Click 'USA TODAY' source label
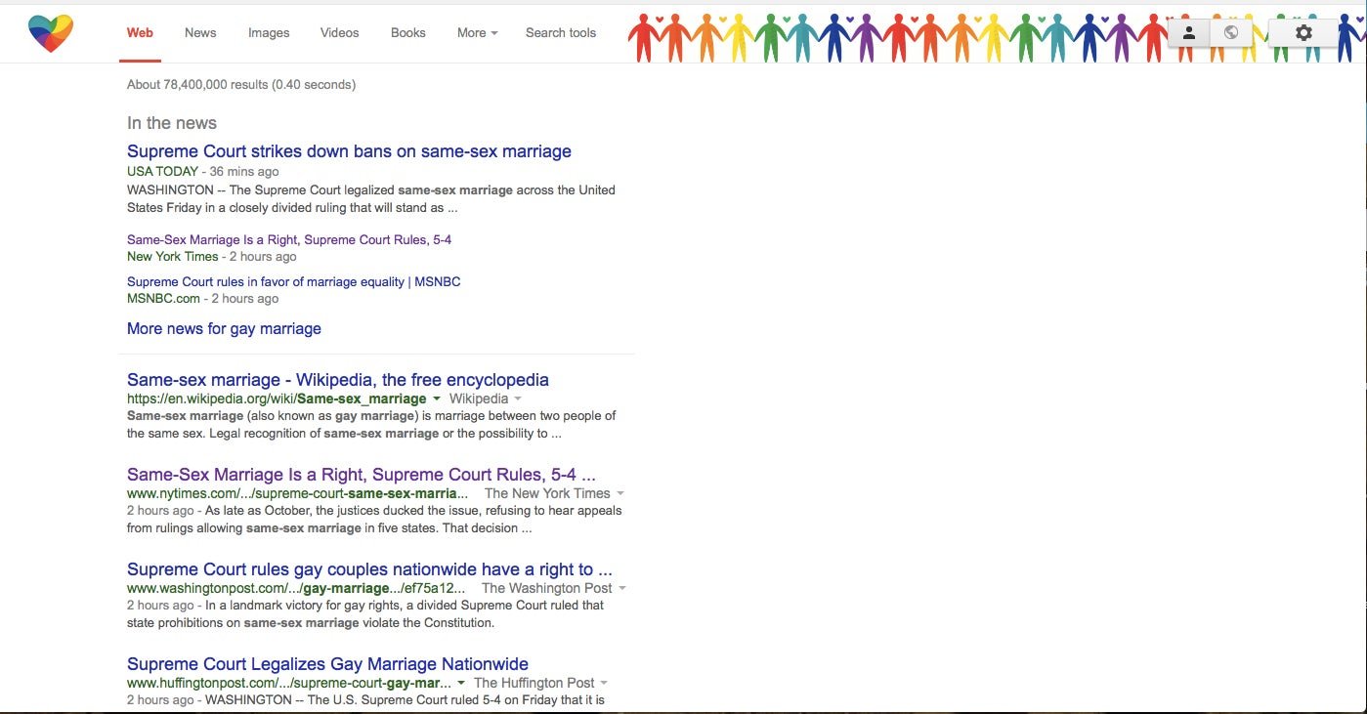 162,171
